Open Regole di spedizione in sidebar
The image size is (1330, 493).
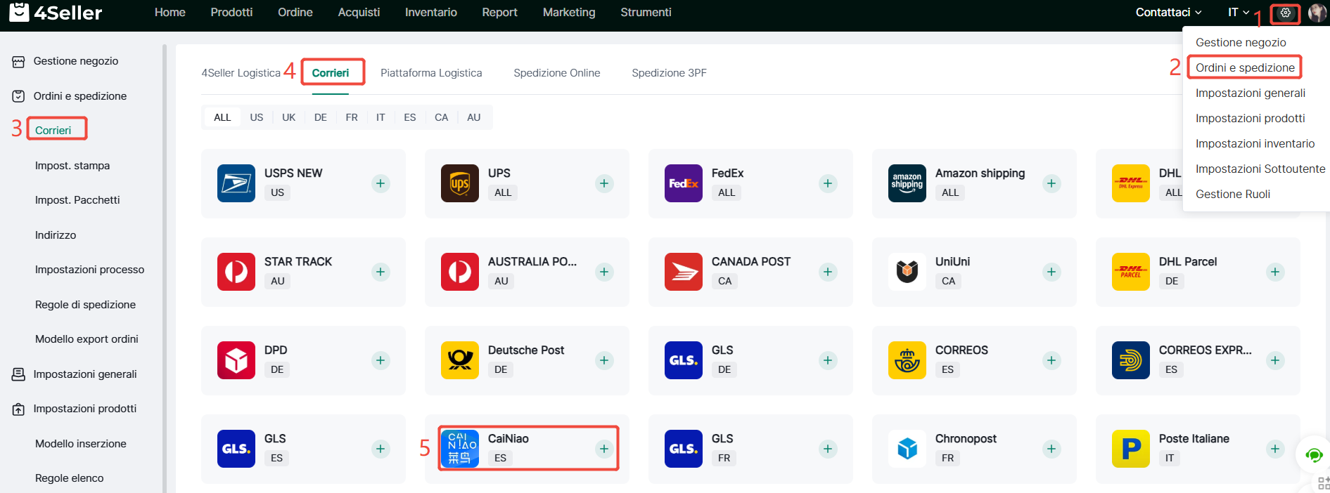85,305
